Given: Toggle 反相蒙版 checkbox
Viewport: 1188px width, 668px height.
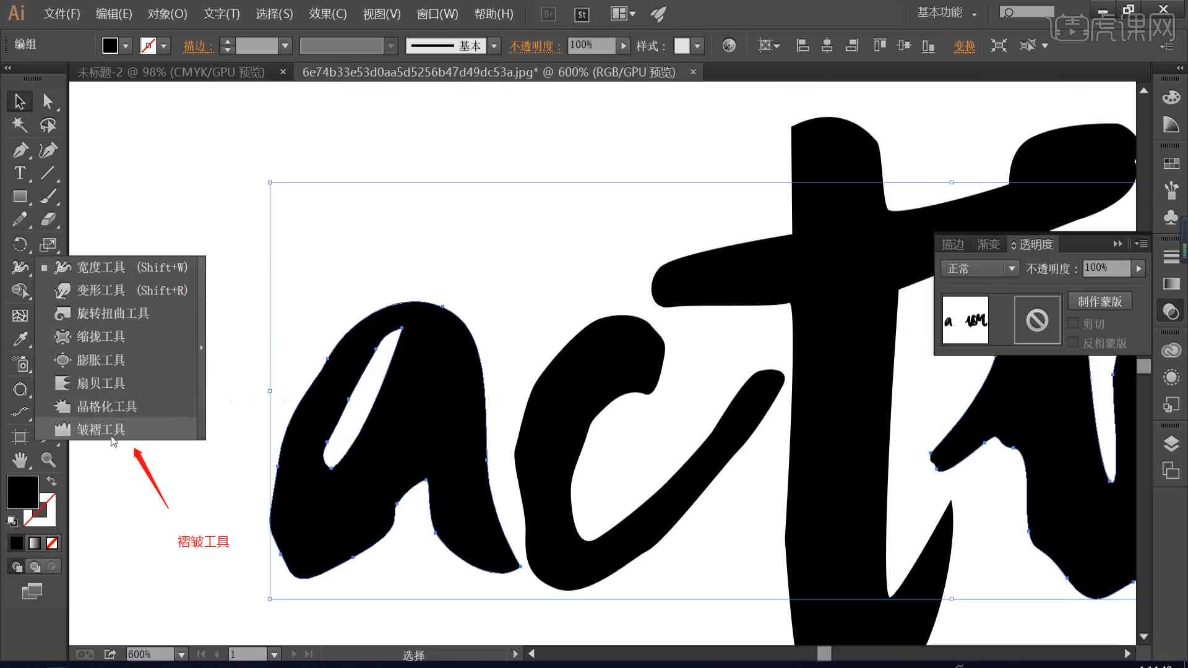Looking at the screenshot, I should tap(1072, 343).
